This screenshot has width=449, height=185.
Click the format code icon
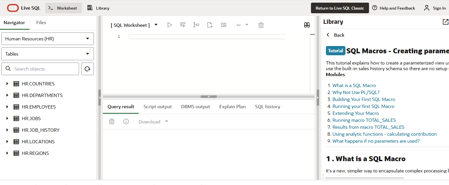tap(224, 25)
